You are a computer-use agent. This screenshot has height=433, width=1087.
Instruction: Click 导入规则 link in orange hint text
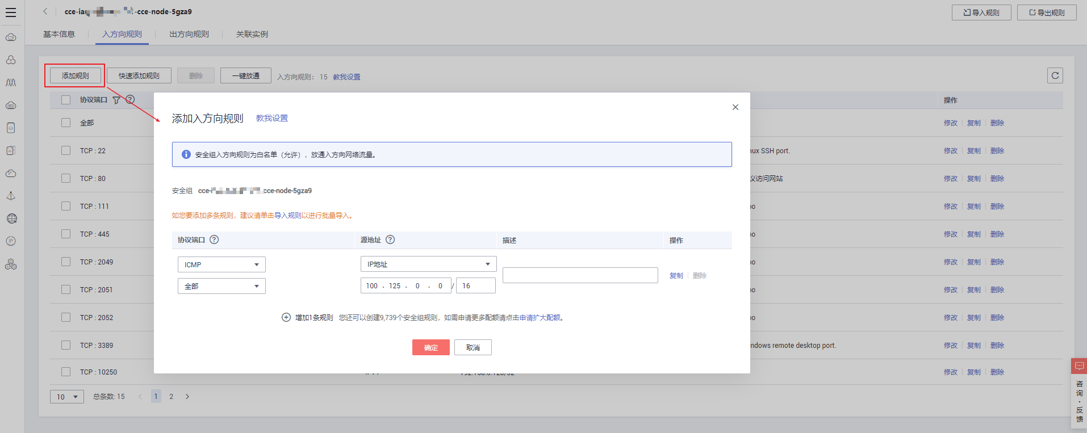(288, 216)
